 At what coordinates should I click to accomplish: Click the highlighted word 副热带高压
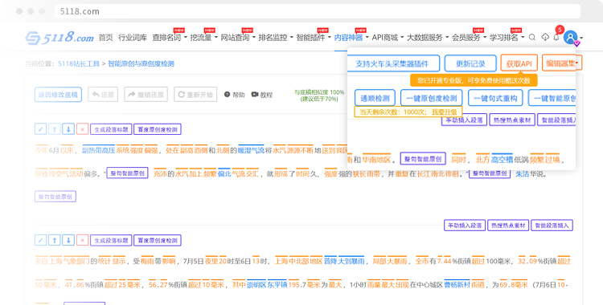tap(99, 150)
